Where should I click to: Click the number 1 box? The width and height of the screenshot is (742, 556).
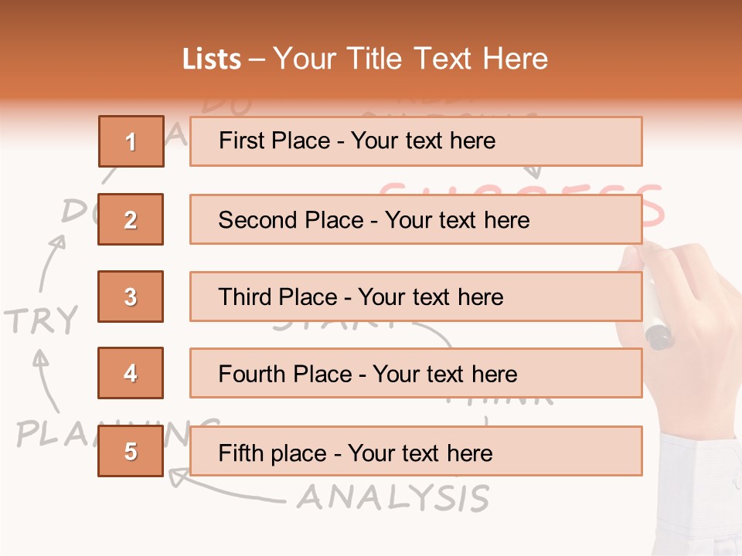(131, 141)
